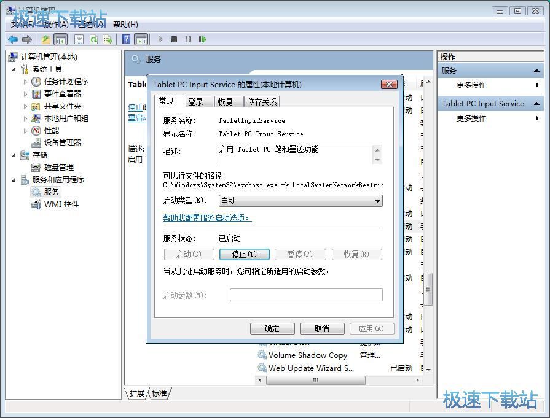Click description box scroll down arrow

tap(377, 160)
